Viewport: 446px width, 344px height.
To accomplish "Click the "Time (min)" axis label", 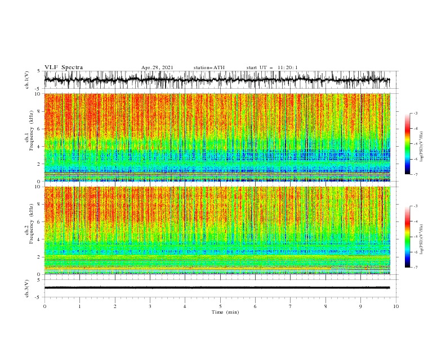I will [225, 312].
